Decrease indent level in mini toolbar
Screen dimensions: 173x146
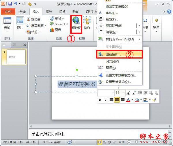(140, 93)
